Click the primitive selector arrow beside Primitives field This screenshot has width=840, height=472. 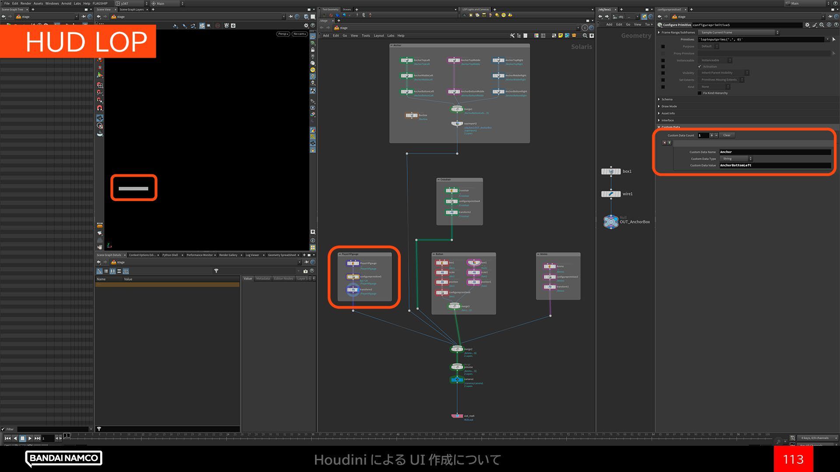click(x=834, y=39)
